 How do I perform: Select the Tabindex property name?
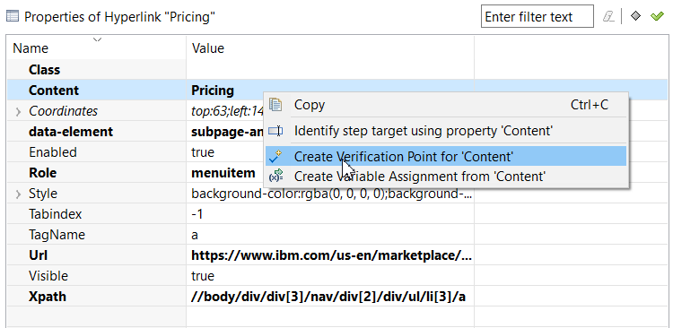pyautogui.click(x=56, y=214)
